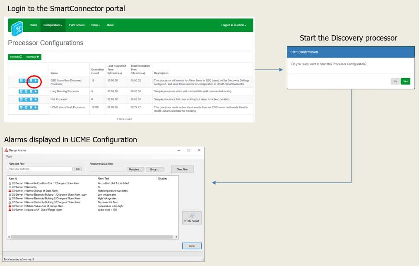Click the Set button for alarm text filter
The height and width of the screenshot is (266, 419).
click(78, 169)
